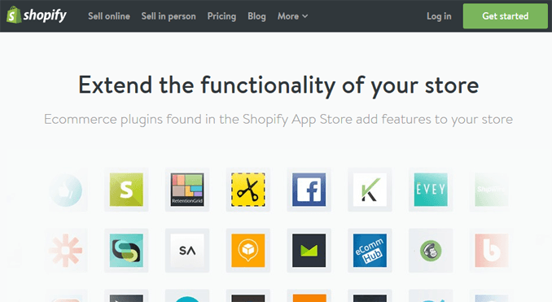The width and height of the screenshot is (552, 302).
Task: Open the Facebook app icon
Action: [309, 190]
